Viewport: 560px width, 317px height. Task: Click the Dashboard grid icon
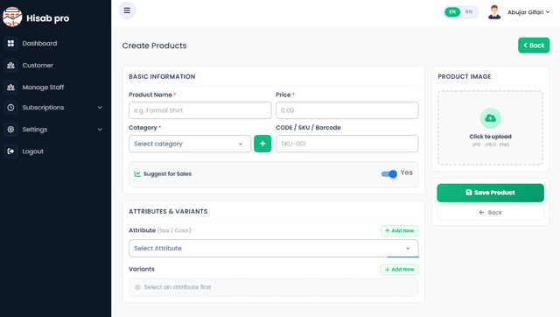point(10,43)
